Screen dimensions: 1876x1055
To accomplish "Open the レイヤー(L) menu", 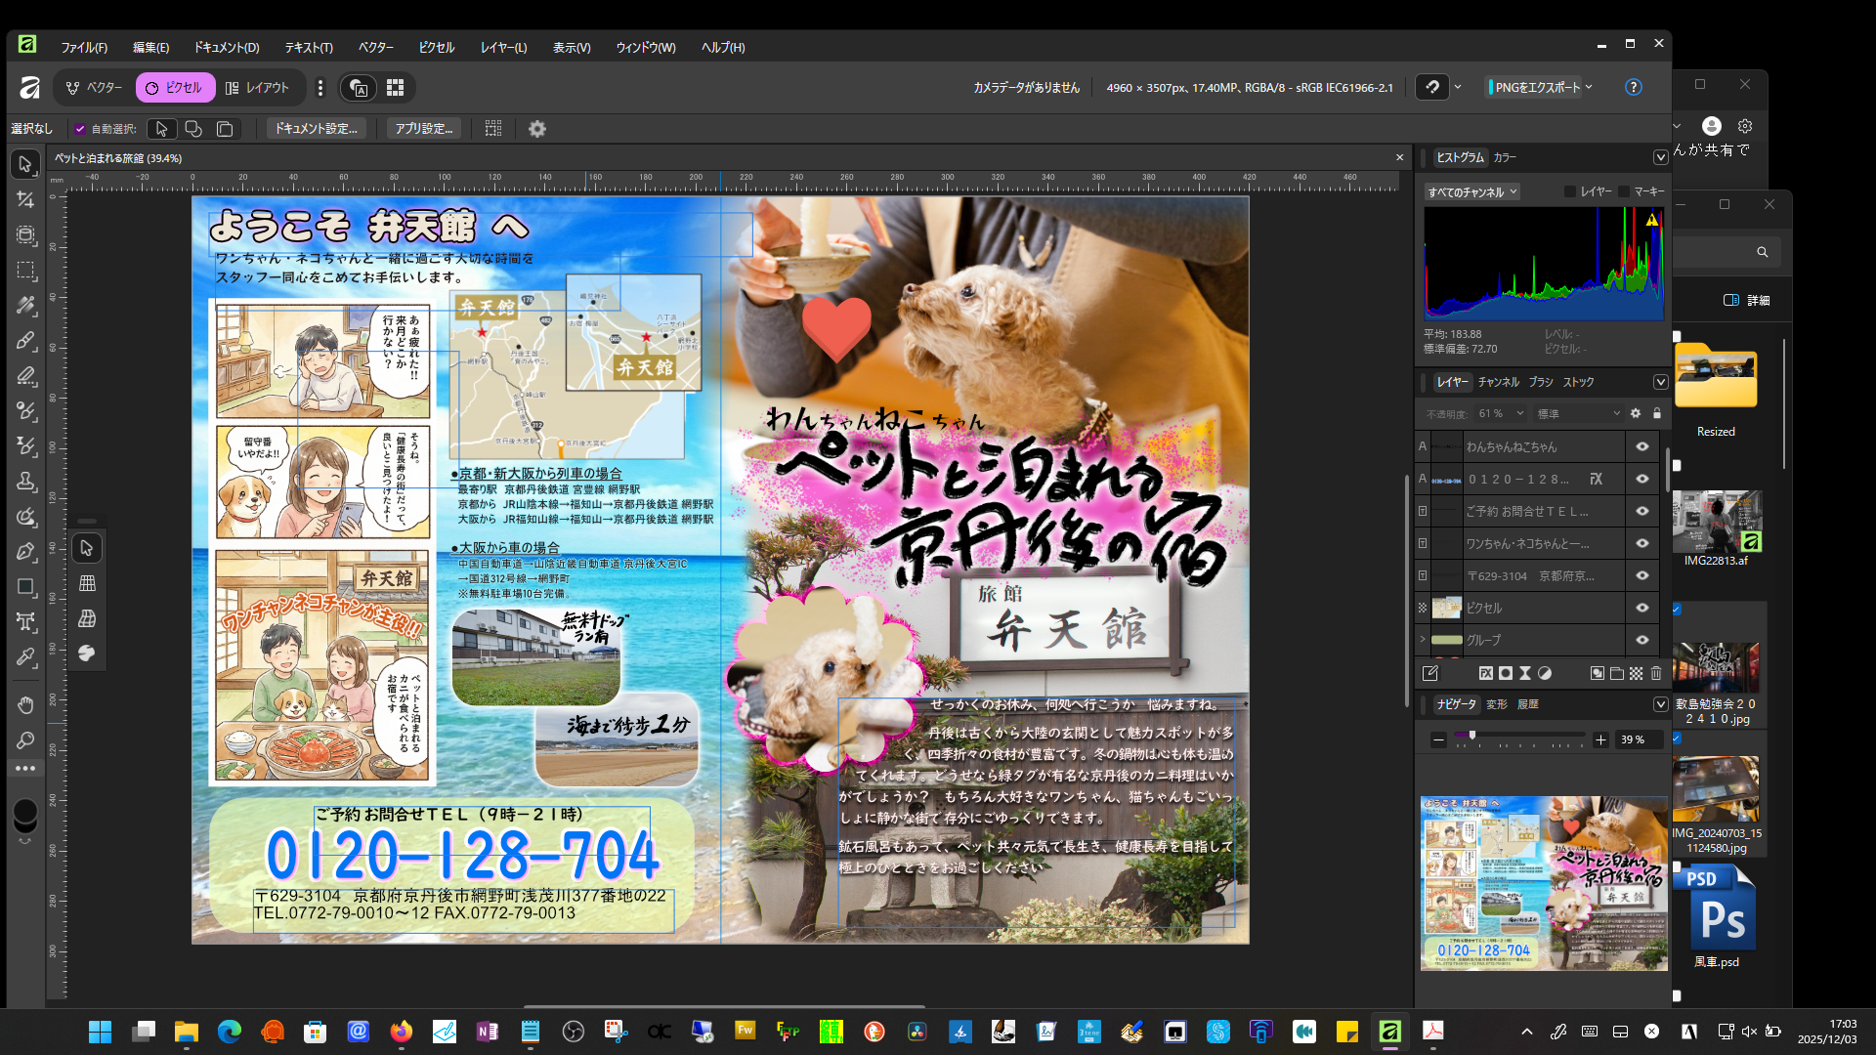I will coord(503,47).
